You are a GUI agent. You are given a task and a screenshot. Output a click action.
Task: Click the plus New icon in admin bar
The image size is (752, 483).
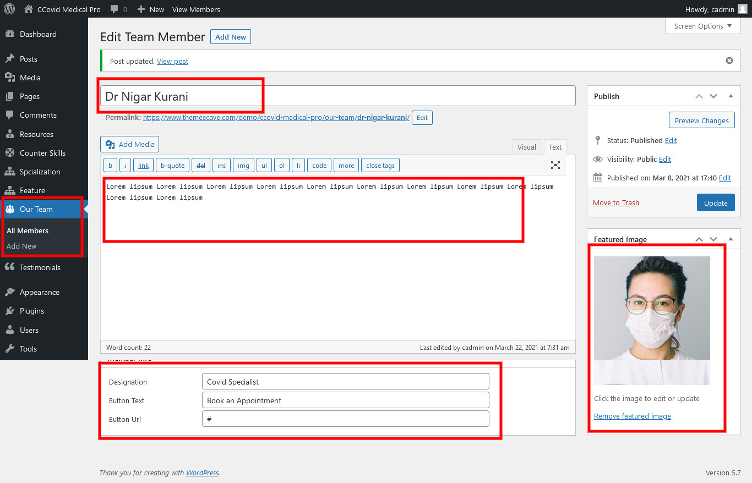(141, 9)
